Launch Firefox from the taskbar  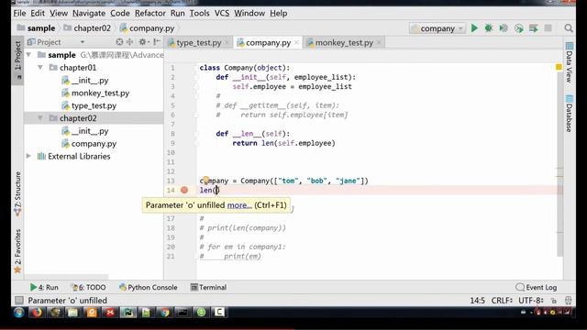pos(37,312)
